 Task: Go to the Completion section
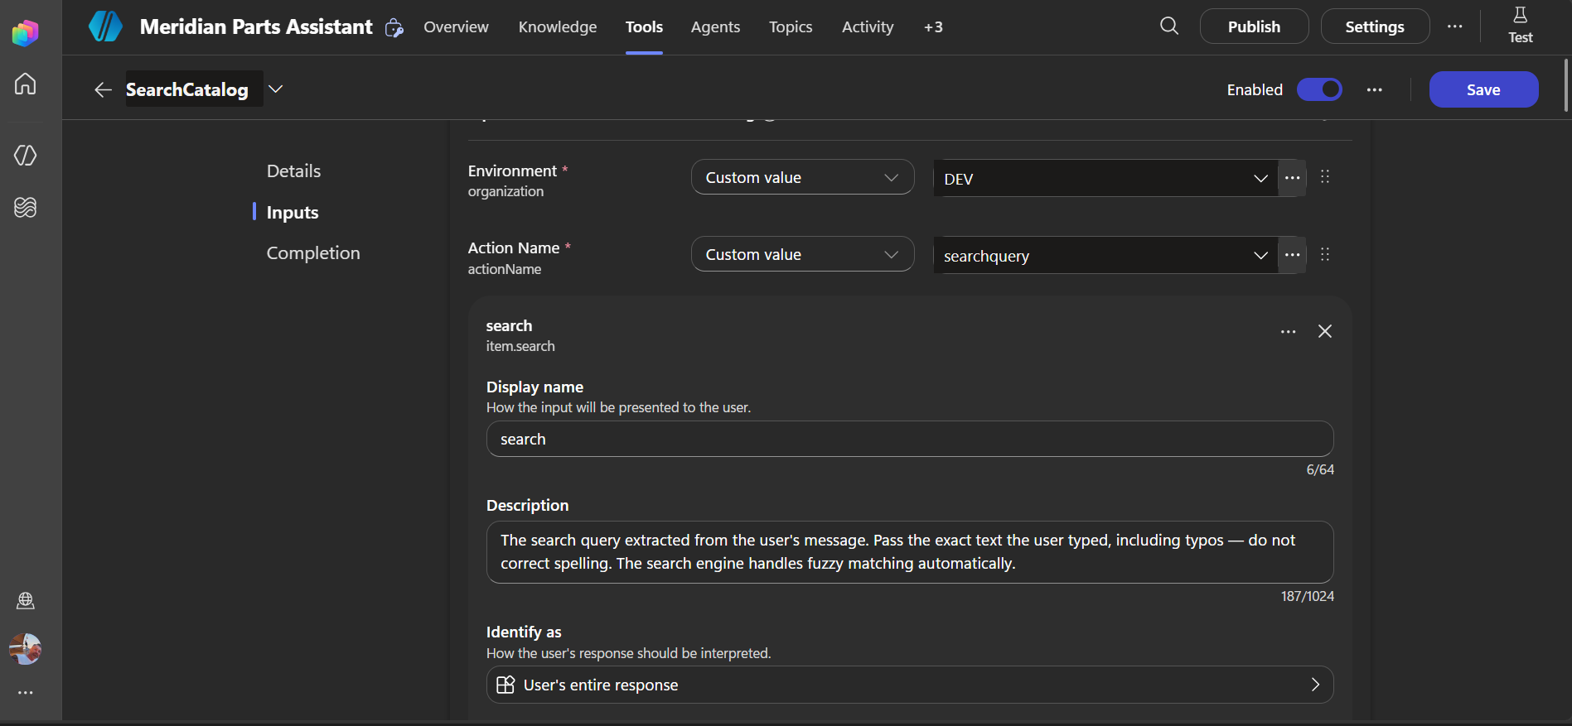click(313, 253)
